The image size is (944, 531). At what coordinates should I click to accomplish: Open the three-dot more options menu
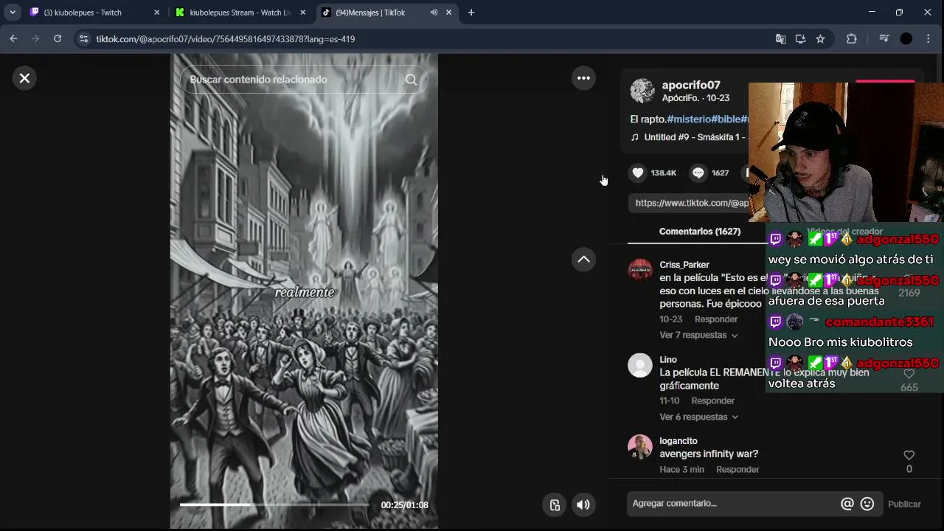583,78
